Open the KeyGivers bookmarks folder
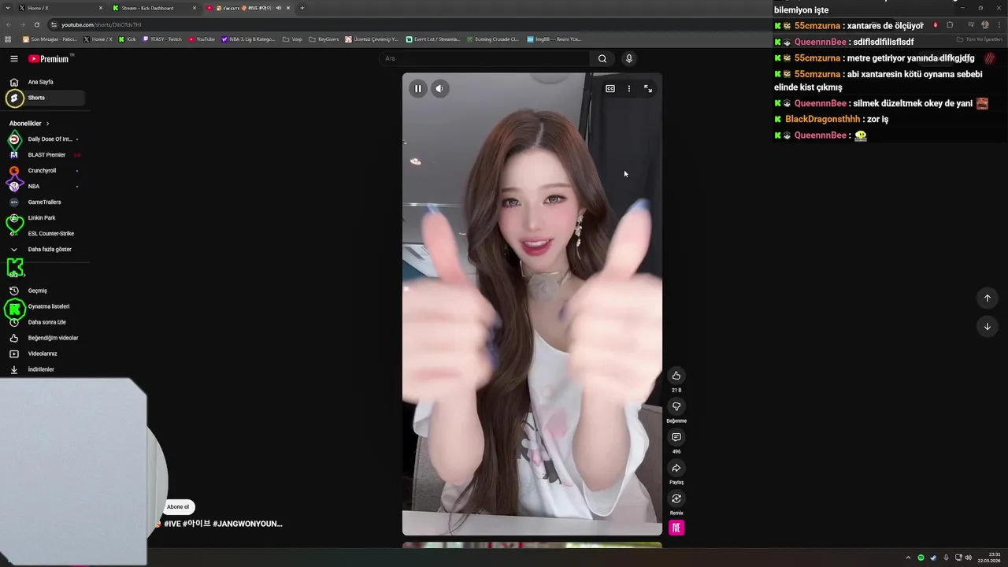Screen dimensions: 1008x567 coord(324,39)
